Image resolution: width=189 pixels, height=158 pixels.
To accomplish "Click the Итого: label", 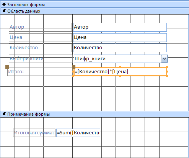I will [x=40, y=72].
